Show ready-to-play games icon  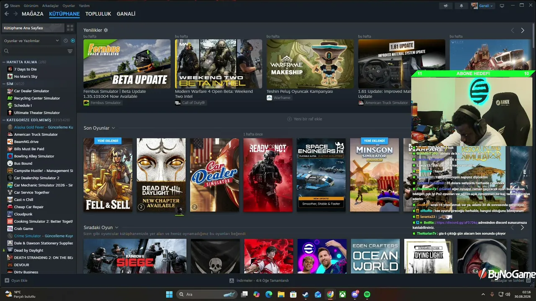coord(72,41)
